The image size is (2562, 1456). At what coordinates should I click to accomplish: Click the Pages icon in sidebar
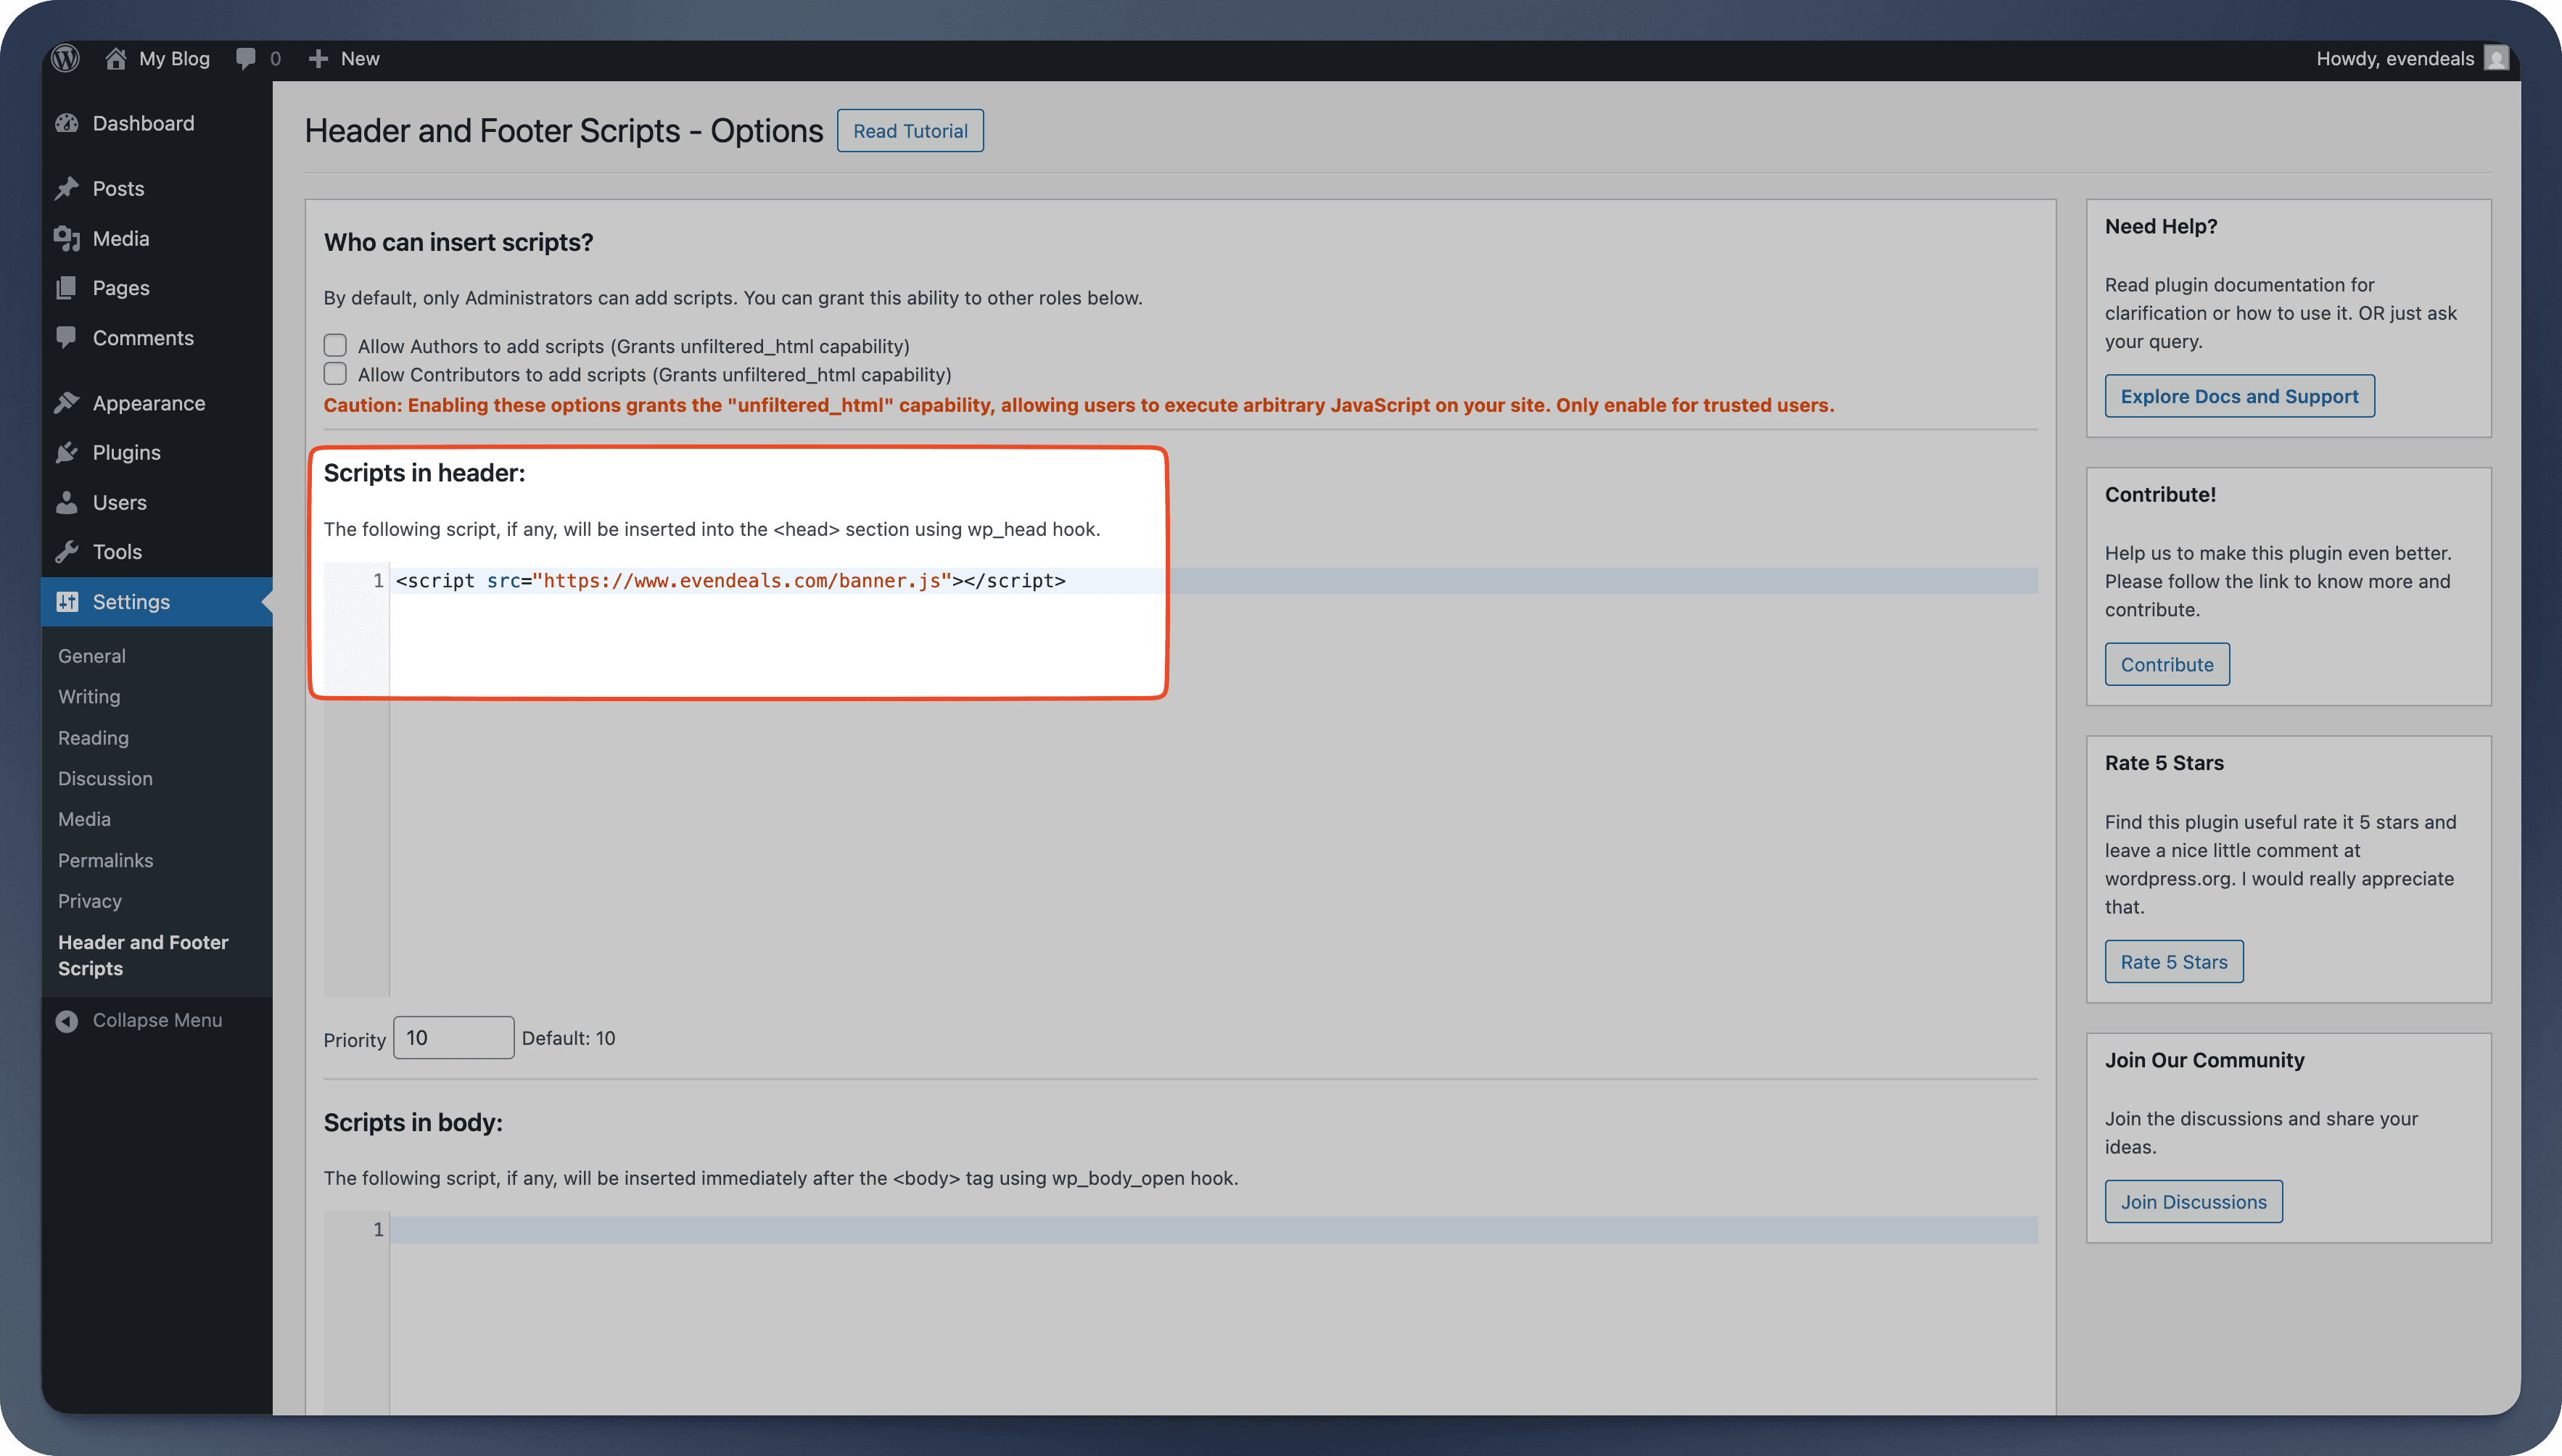[67, 287]
